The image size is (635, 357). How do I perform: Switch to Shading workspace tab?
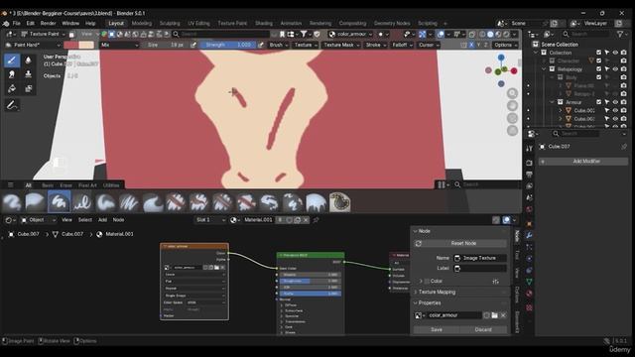264,24
